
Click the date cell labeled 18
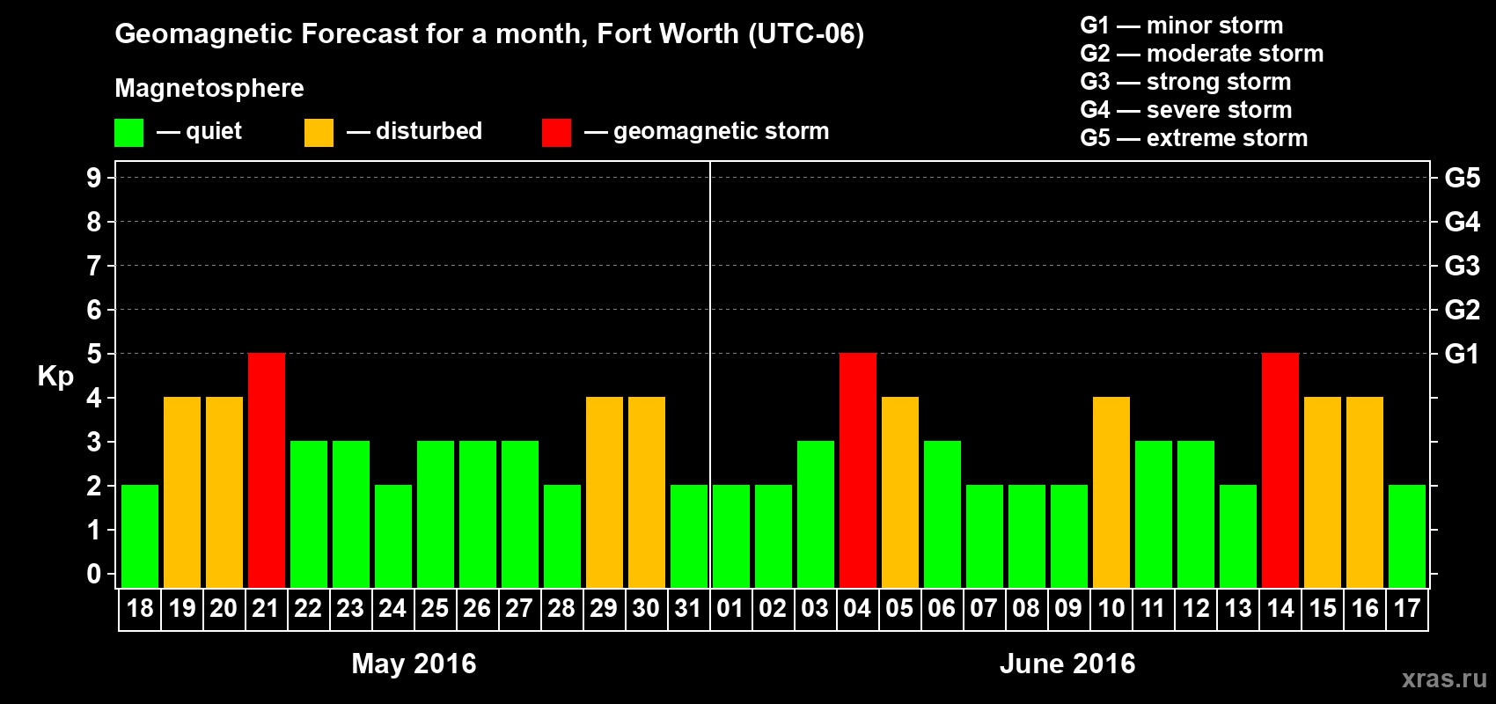(140, 609)
